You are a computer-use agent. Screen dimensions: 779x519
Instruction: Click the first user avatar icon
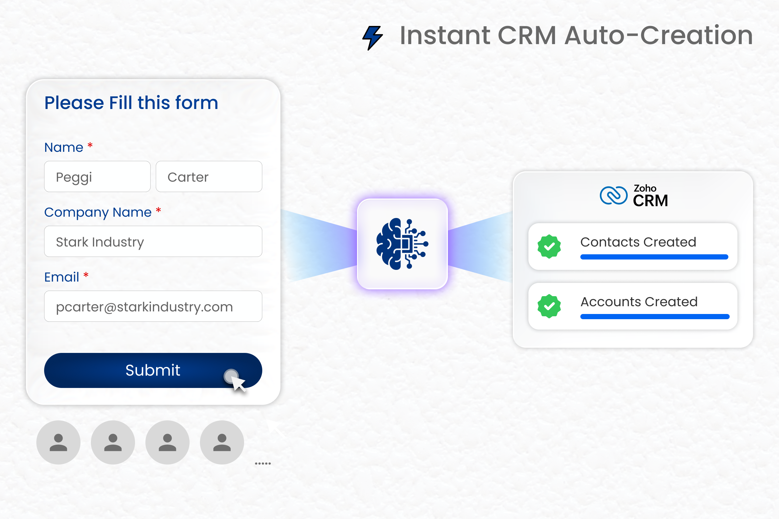[58, 442]
